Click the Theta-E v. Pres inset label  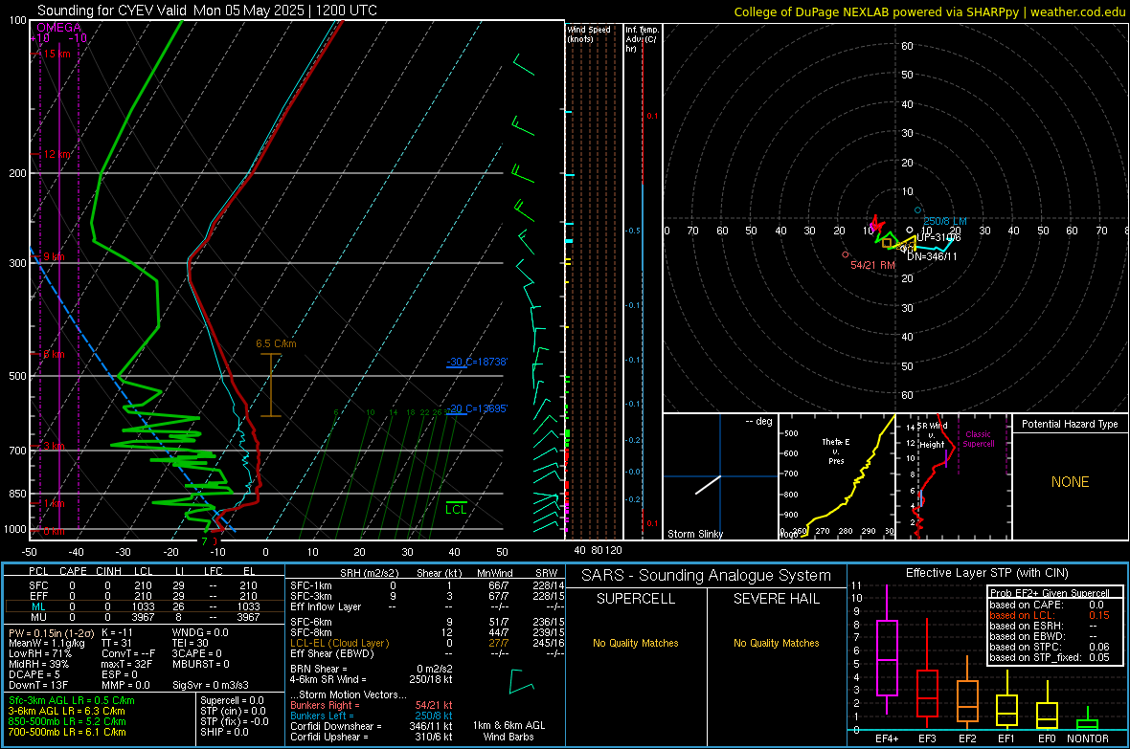[836, 451]
